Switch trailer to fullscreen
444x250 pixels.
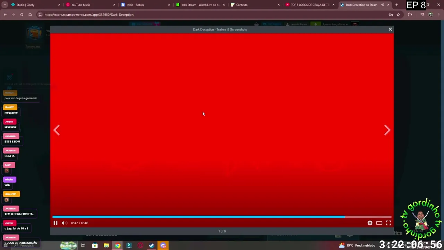pos(388,223)
